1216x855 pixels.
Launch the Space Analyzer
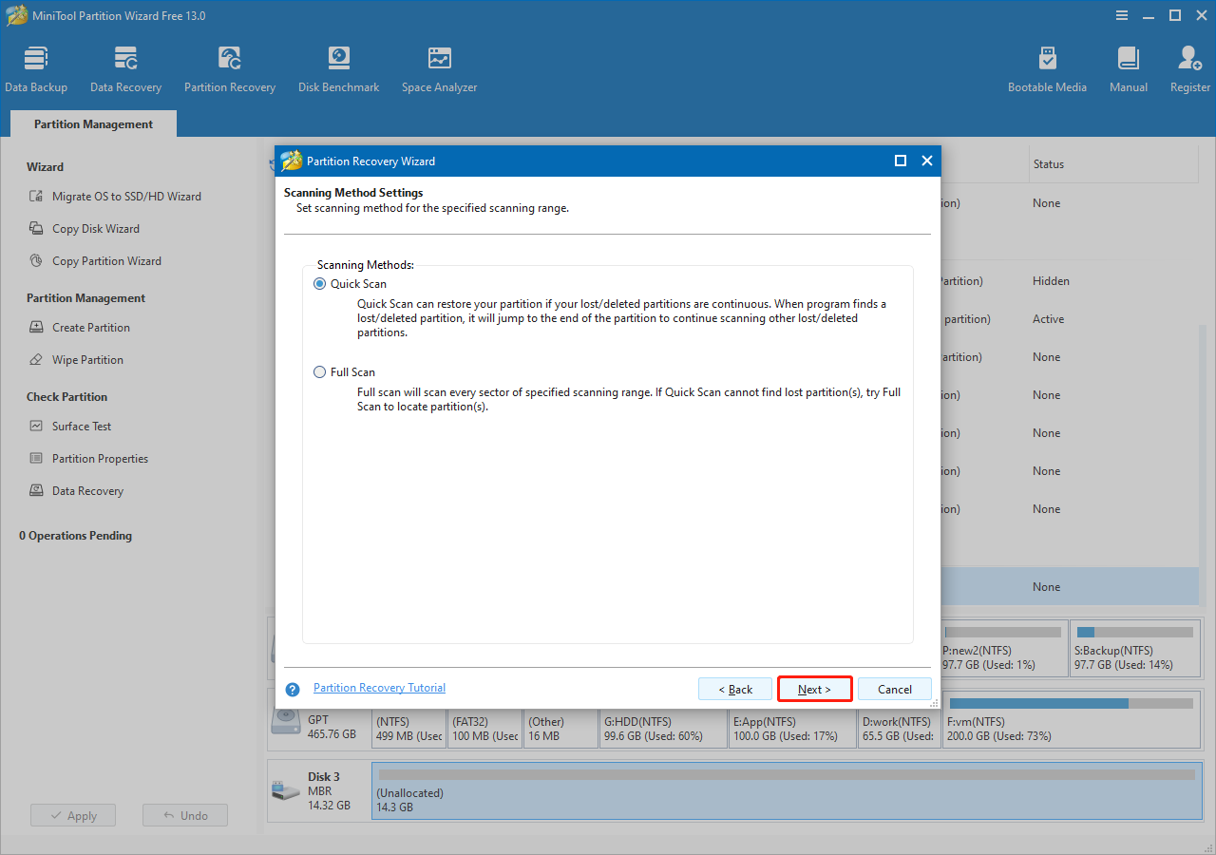(439, 66)
